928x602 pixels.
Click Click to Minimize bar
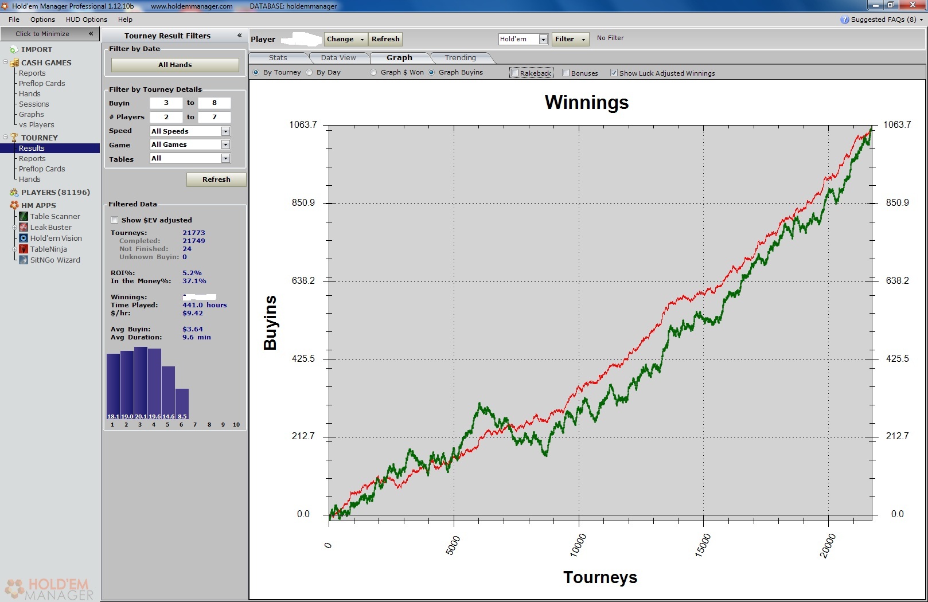[x=50, y=34]
